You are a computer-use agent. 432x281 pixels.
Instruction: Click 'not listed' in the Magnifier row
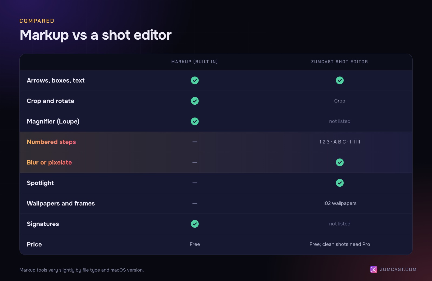click(340, 121)
